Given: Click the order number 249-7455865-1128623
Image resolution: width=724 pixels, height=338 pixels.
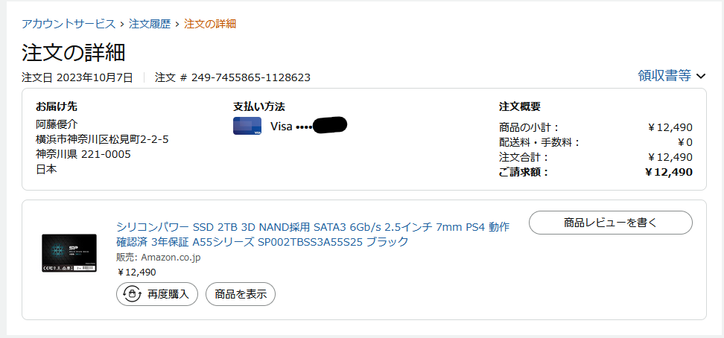Looking at the screenshot, I should click(251, 77).
